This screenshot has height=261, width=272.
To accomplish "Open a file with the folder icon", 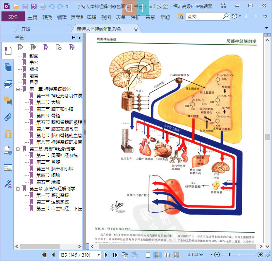I will (16, 7).
